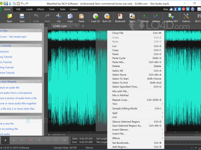201x150 pixels.
Task: Click the blue help question icon
Action: (192, 9)
